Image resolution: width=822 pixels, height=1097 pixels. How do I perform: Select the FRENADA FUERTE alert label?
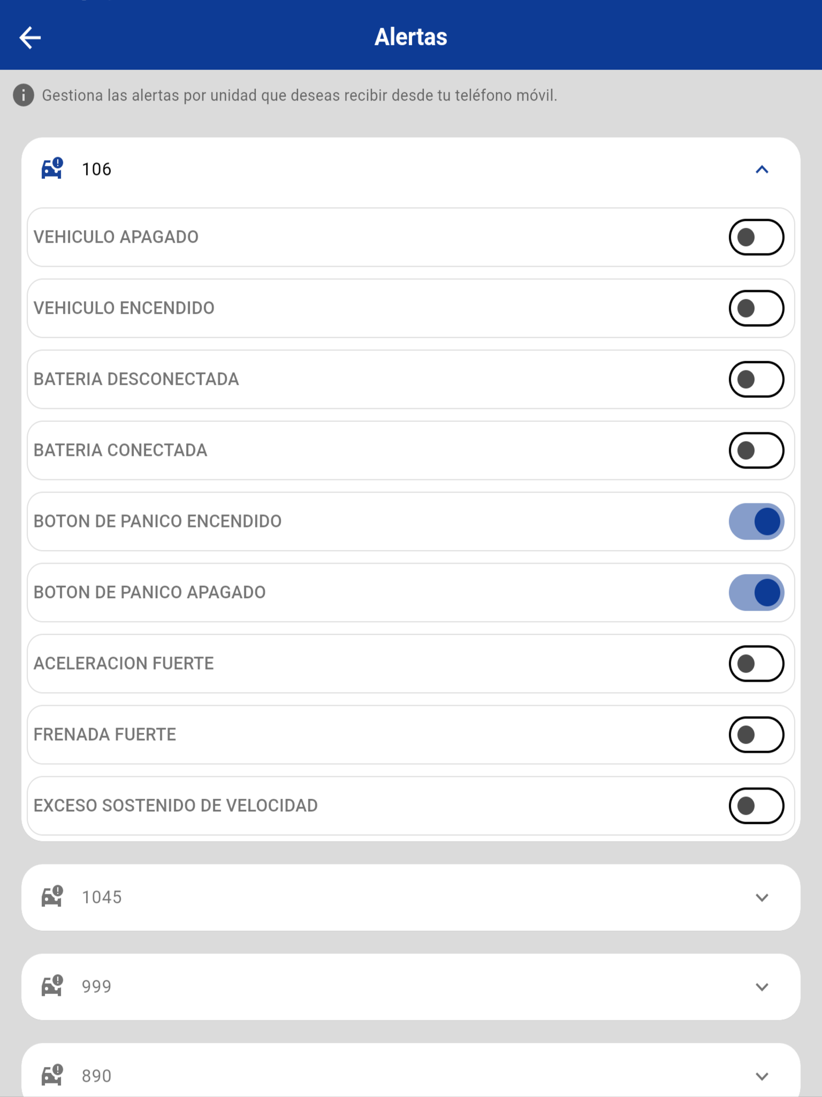[105, 735]
